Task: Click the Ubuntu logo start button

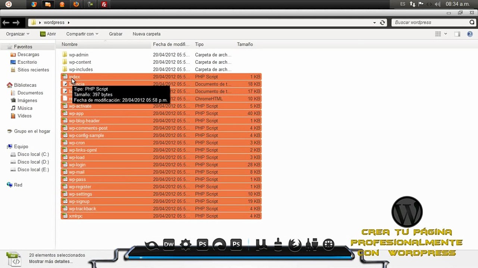Action: click(x=8, y=4)
